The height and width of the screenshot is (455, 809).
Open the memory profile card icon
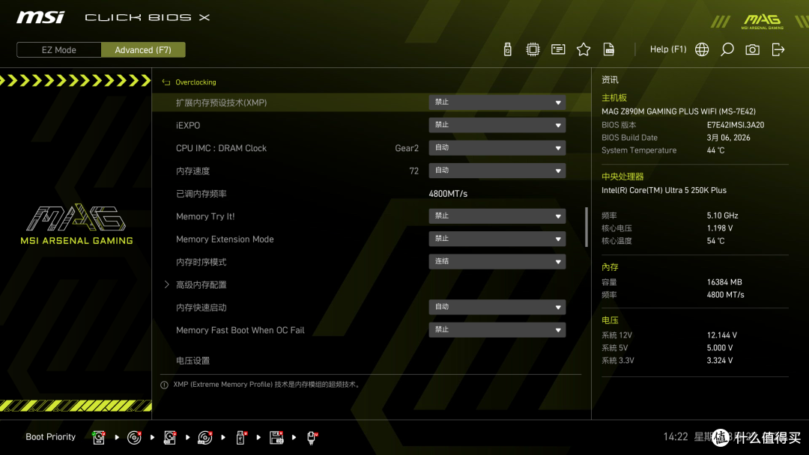pos(558,49)
